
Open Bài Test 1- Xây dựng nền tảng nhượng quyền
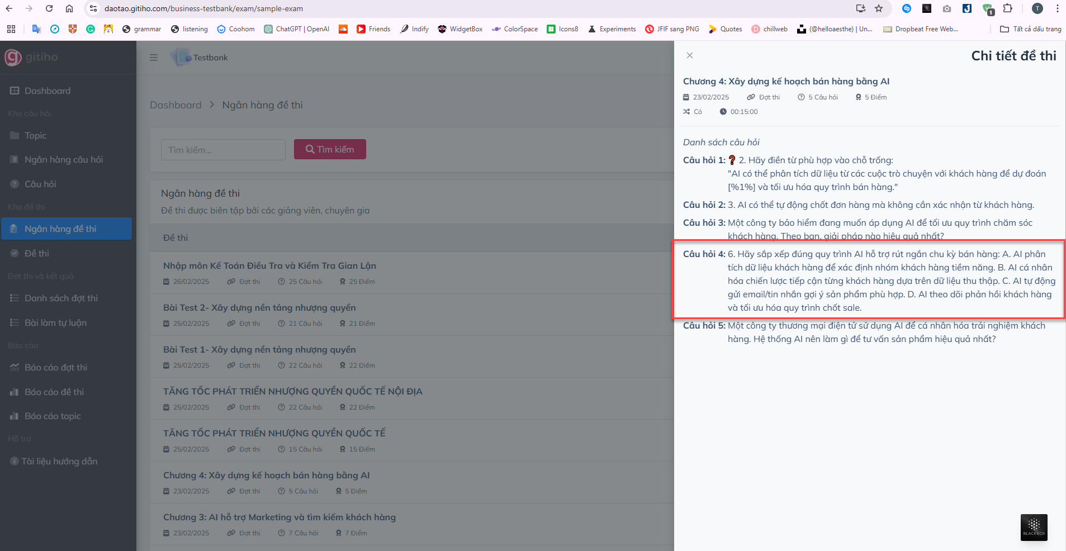[259, 349]
